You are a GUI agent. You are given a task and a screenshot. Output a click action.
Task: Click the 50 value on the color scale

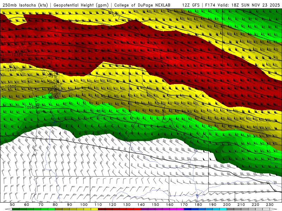pyautogui.click(x=12, y=205)
